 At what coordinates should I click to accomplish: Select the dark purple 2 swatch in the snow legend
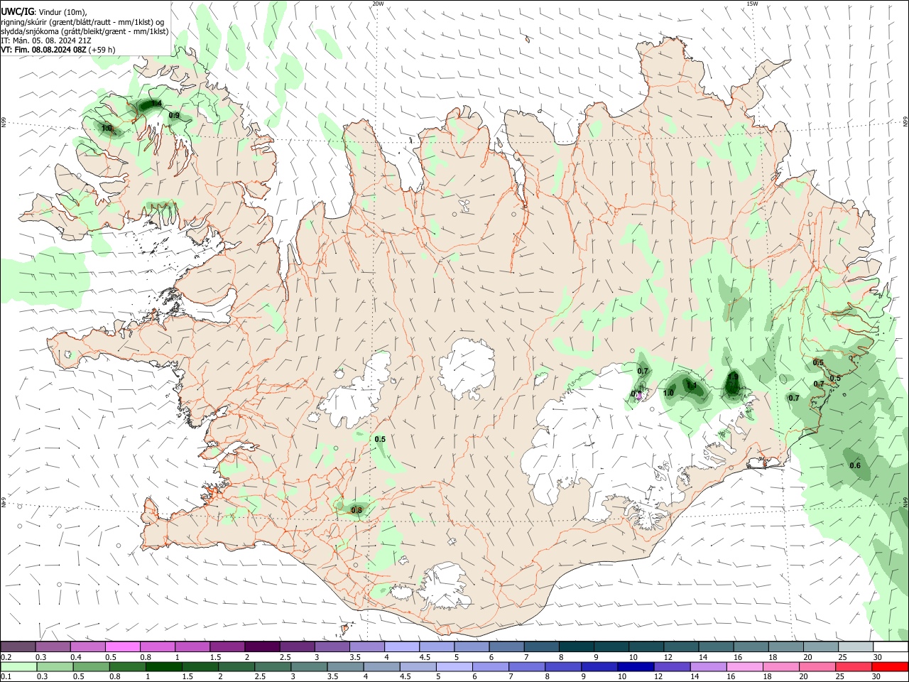pos(261,647)
